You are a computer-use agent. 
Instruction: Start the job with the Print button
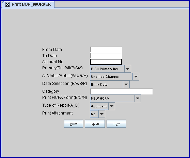coord(74,124)
